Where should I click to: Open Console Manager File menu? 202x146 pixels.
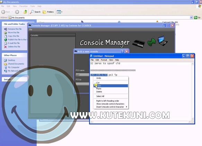click(30, 30)
